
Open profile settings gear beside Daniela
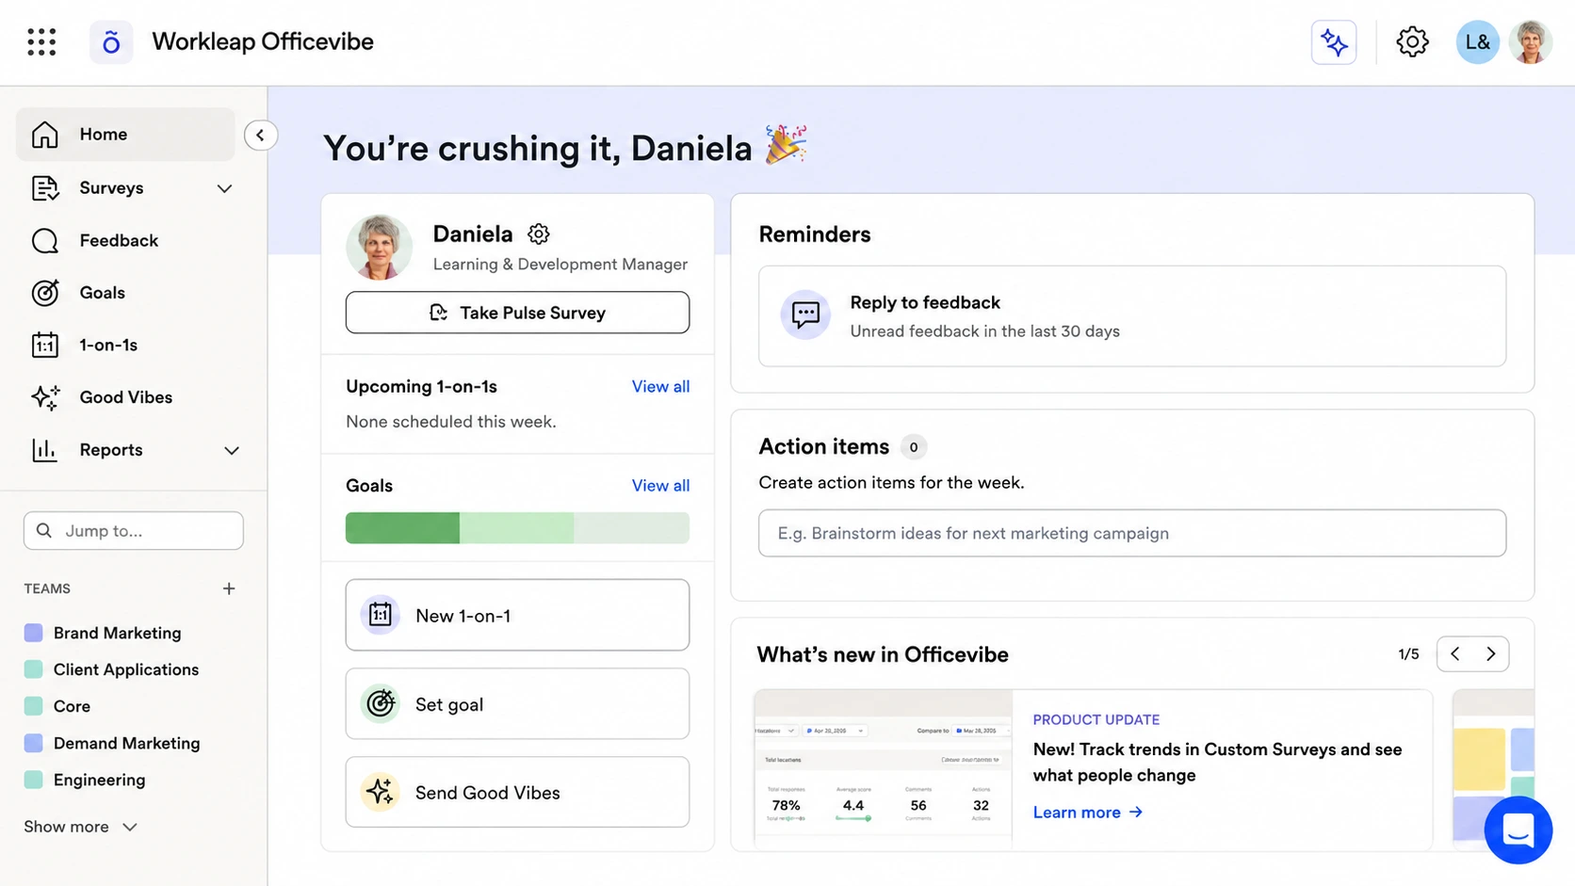pyautogui.click(x=538, y=234)
